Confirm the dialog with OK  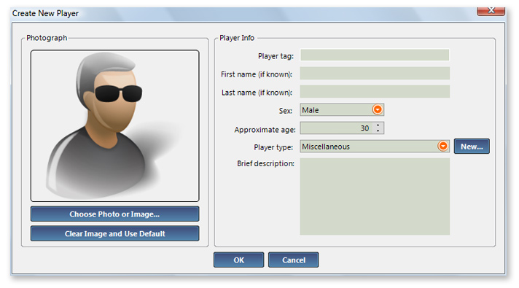coord(238,260)
